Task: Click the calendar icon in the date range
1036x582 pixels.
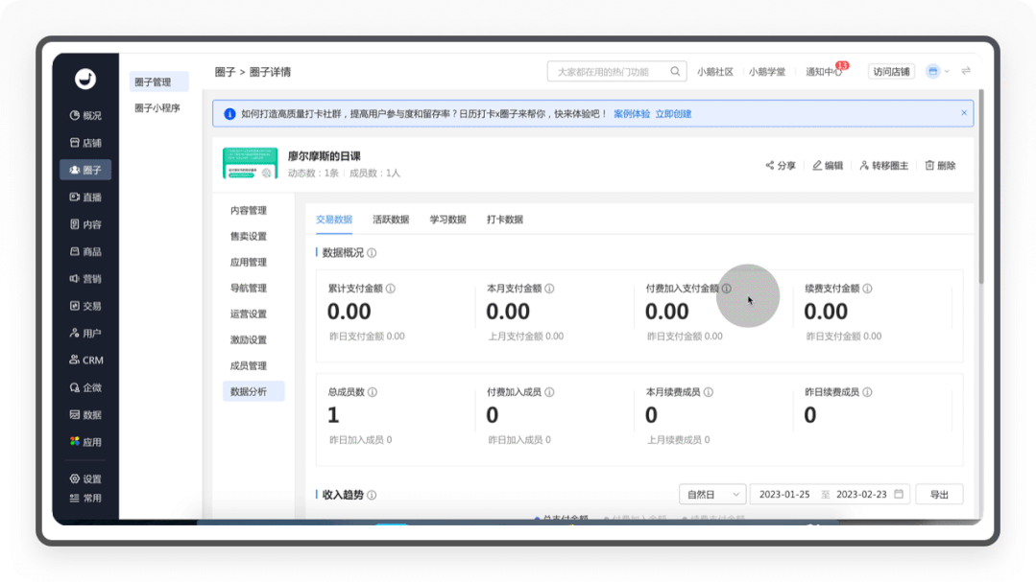Action: click(899, 494)
